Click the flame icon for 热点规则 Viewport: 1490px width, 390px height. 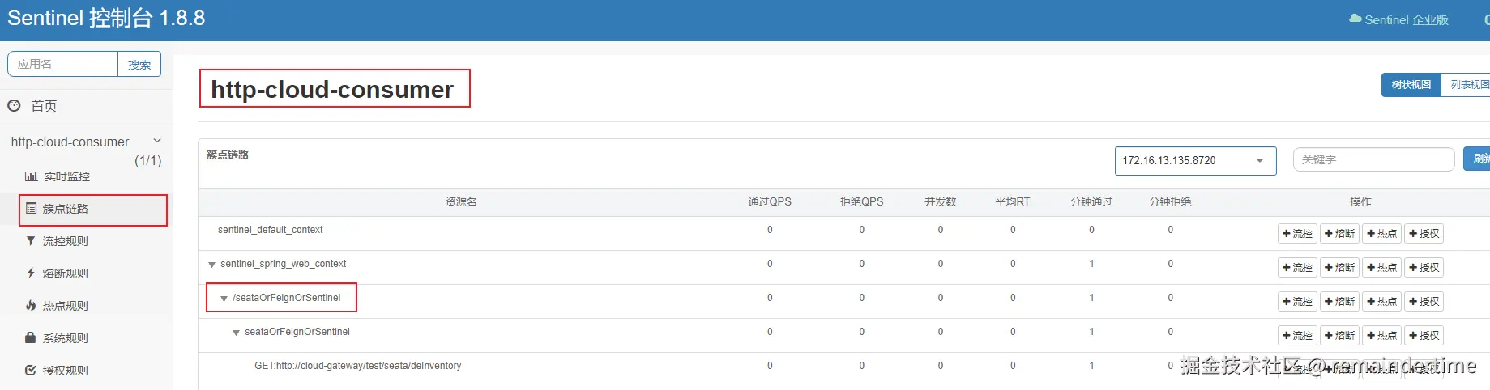(x=31, y=306)
